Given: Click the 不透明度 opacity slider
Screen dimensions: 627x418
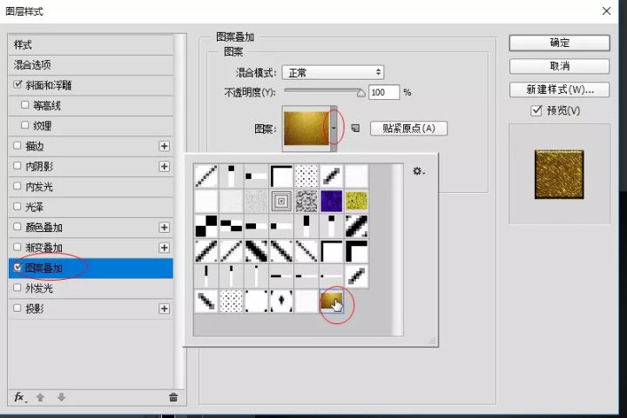Looking at the screenshot, I should [x=324, y=91].
